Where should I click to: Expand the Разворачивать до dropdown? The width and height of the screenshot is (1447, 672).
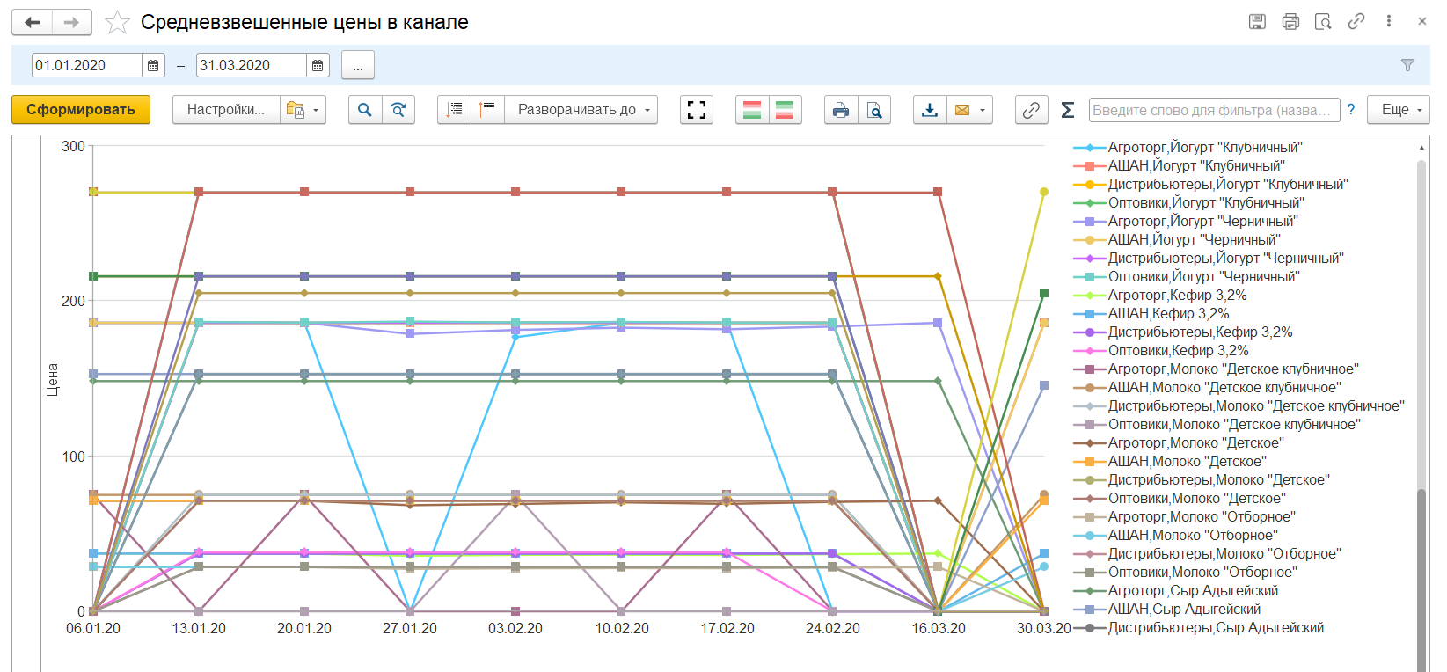coord(584,110)
